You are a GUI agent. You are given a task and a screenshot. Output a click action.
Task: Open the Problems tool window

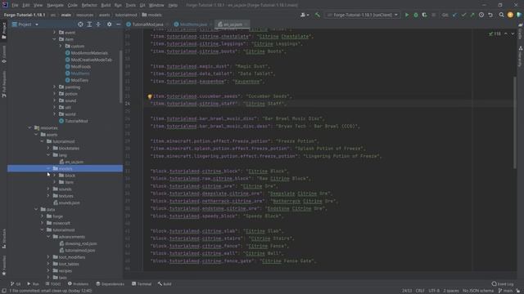79,284
